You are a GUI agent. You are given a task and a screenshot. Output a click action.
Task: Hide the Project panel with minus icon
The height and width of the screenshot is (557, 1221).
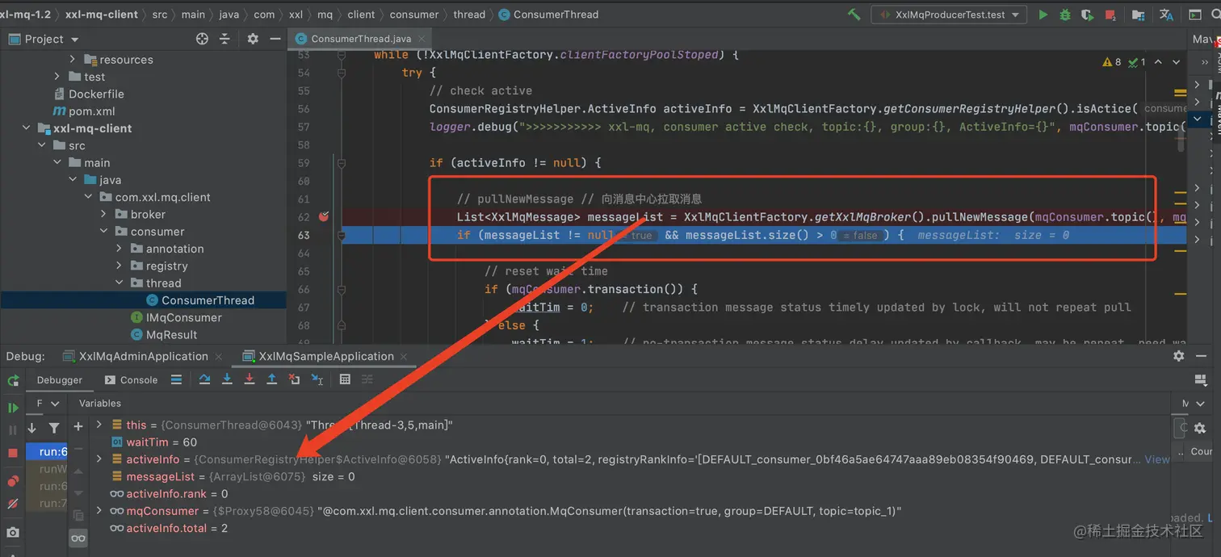[x=275, y=39]
